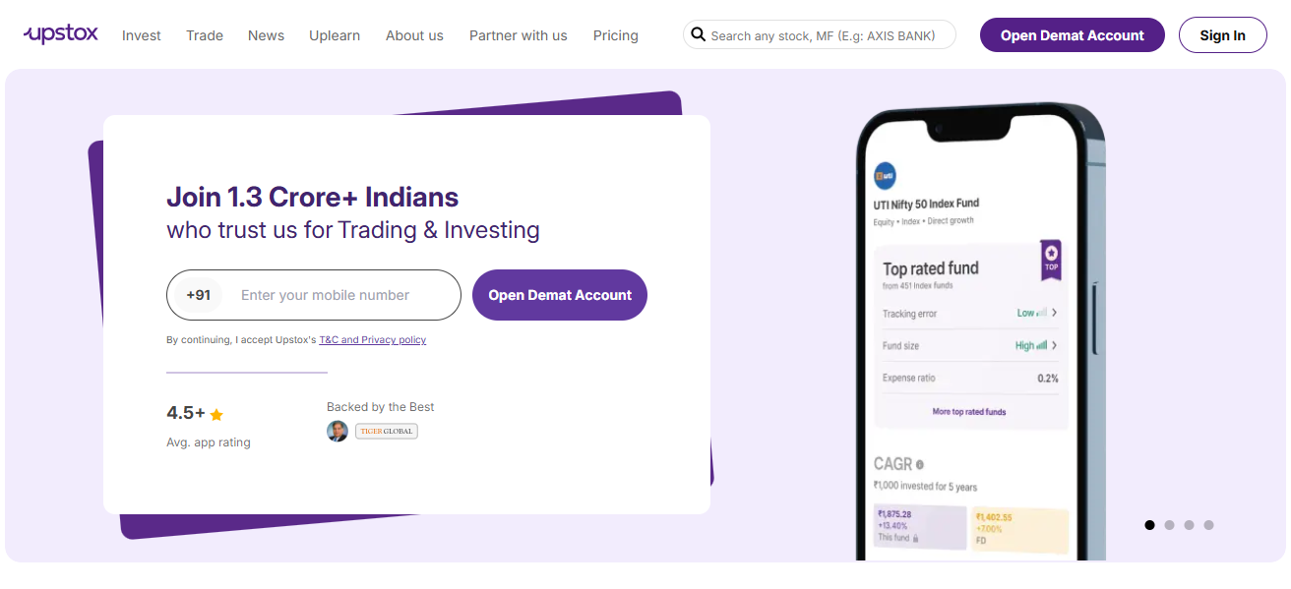
Task: Open the T&C and Privacy policy link
Action: pyautogui.click(x=372, y=340)
